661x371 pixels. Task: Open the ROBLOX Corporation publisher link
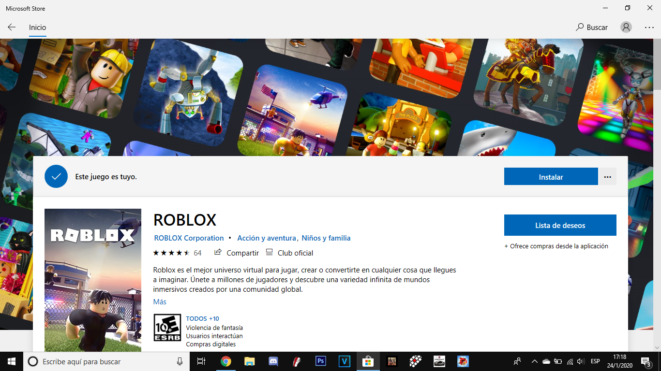(x=189, y=238)
